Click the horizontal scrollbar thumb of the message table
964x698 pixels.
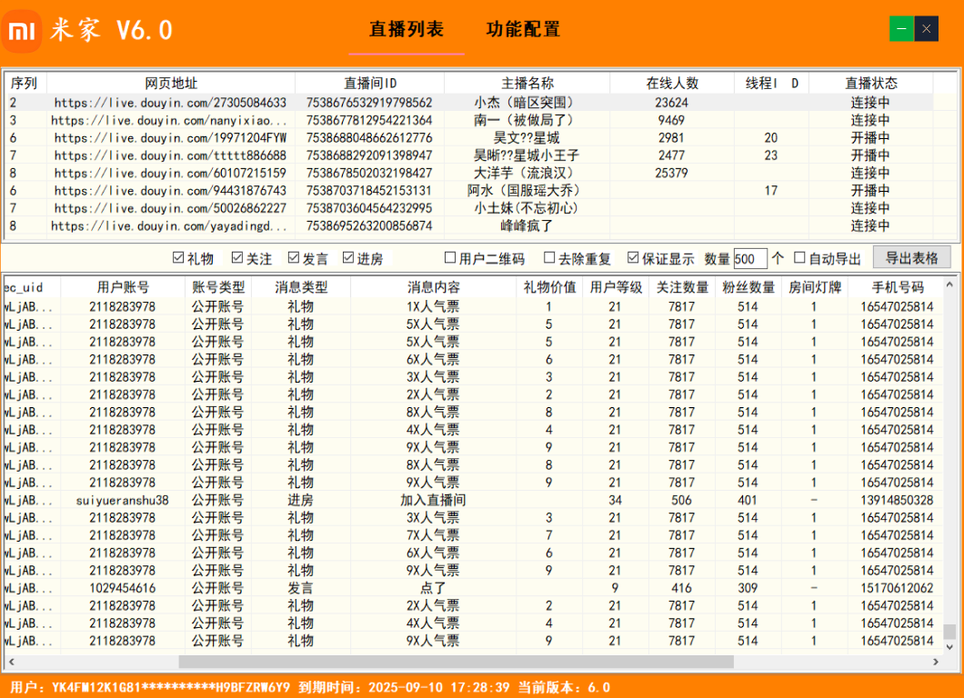pos(456,662)
